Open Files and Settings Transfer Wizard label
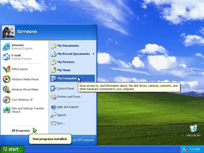 [x=28, y=110]
